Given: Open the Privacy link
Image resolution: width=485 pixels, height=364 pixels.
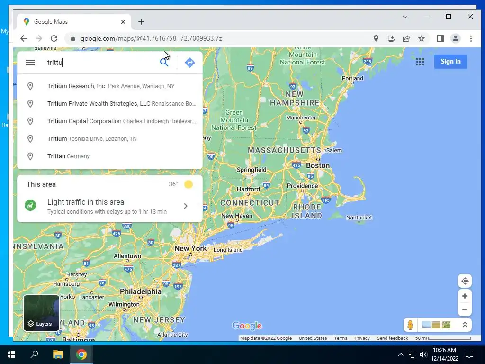Looking at the screenshot, I should (x=362, y=338).
